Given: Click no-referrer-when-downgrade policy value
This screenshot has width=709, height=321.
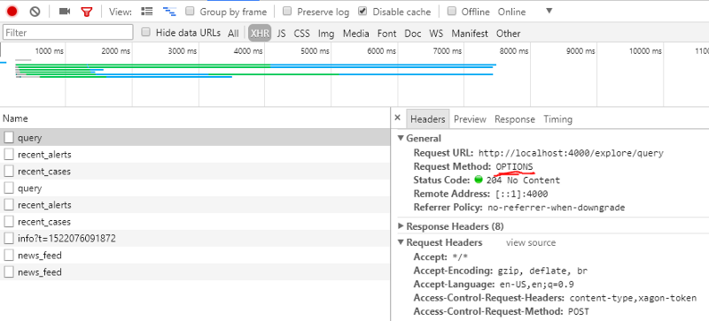Looking at the screenshot, I should (556, 208).
